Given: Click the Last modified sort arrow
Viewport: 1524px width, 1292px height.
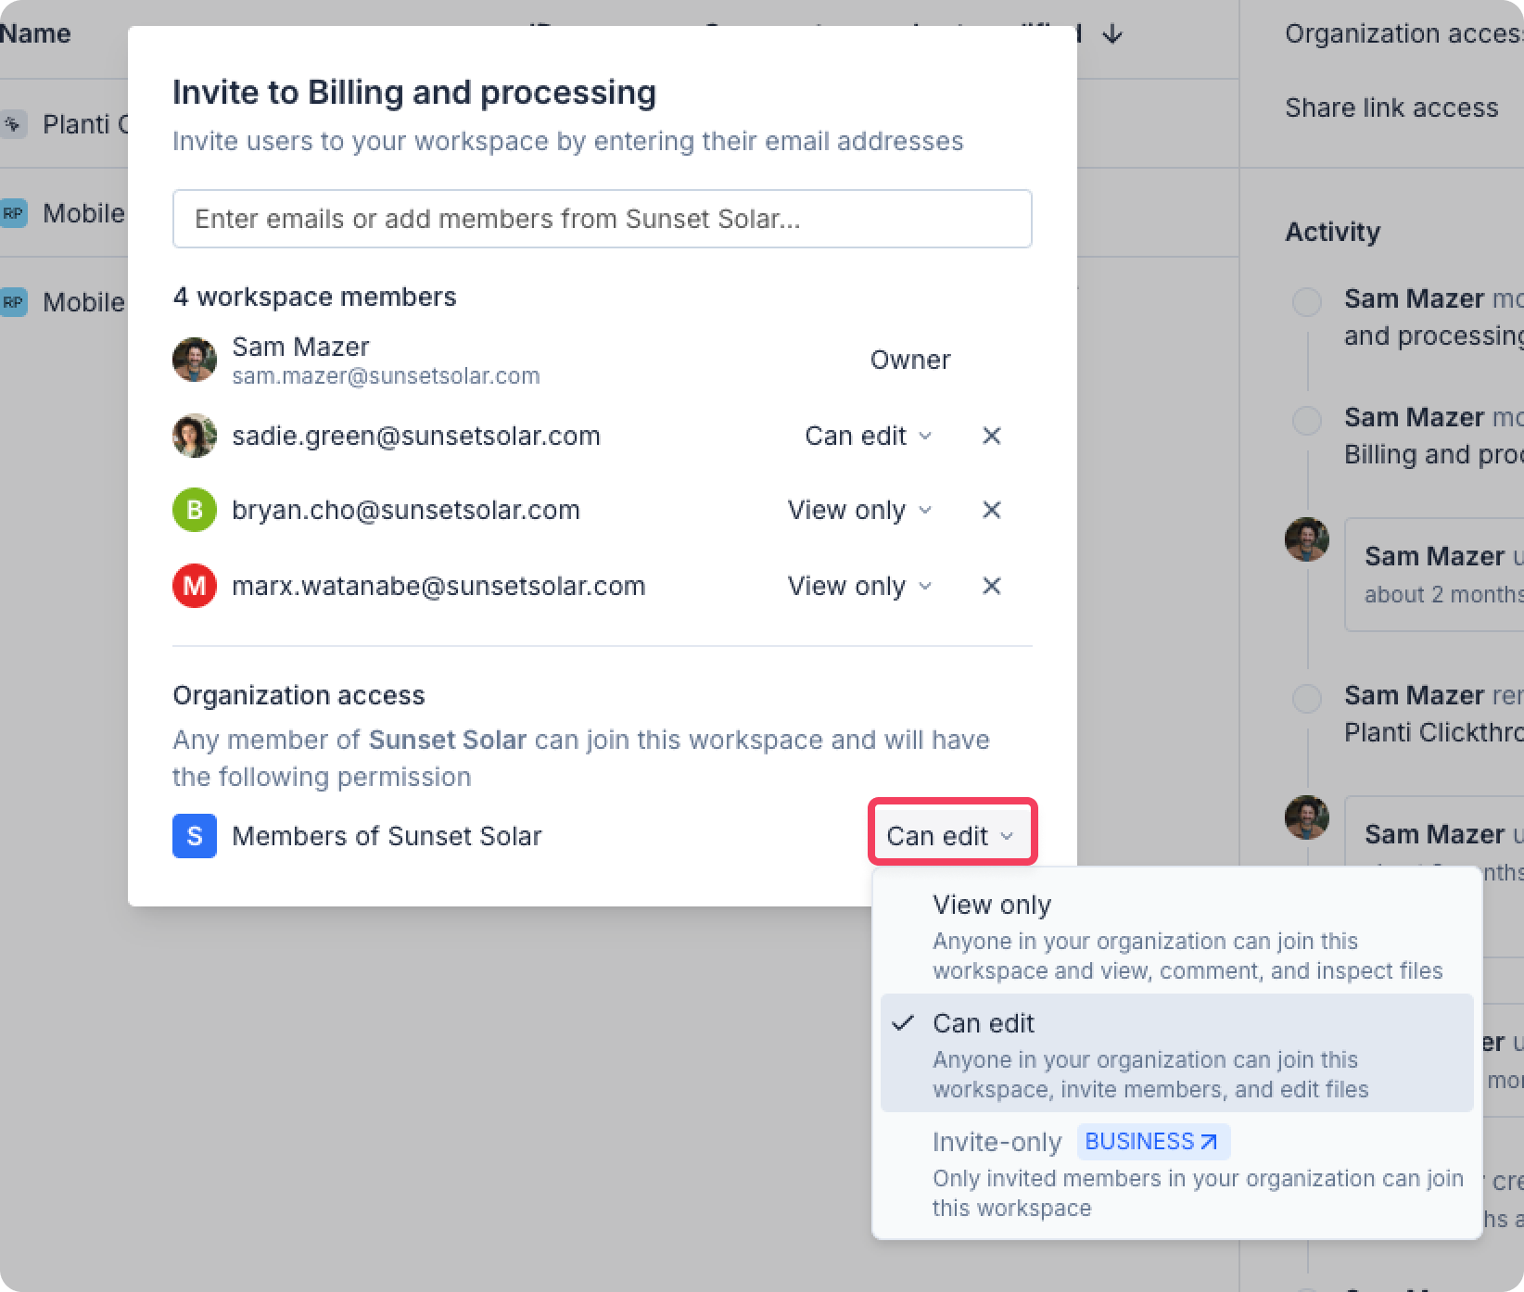Looking at the screenshot, I should click(1112, 34).
